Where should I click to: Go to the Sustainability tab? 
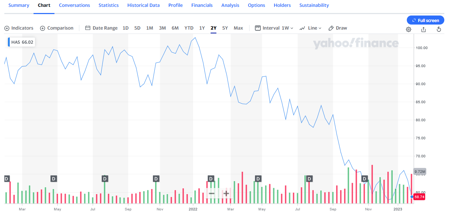click(314, 5)
